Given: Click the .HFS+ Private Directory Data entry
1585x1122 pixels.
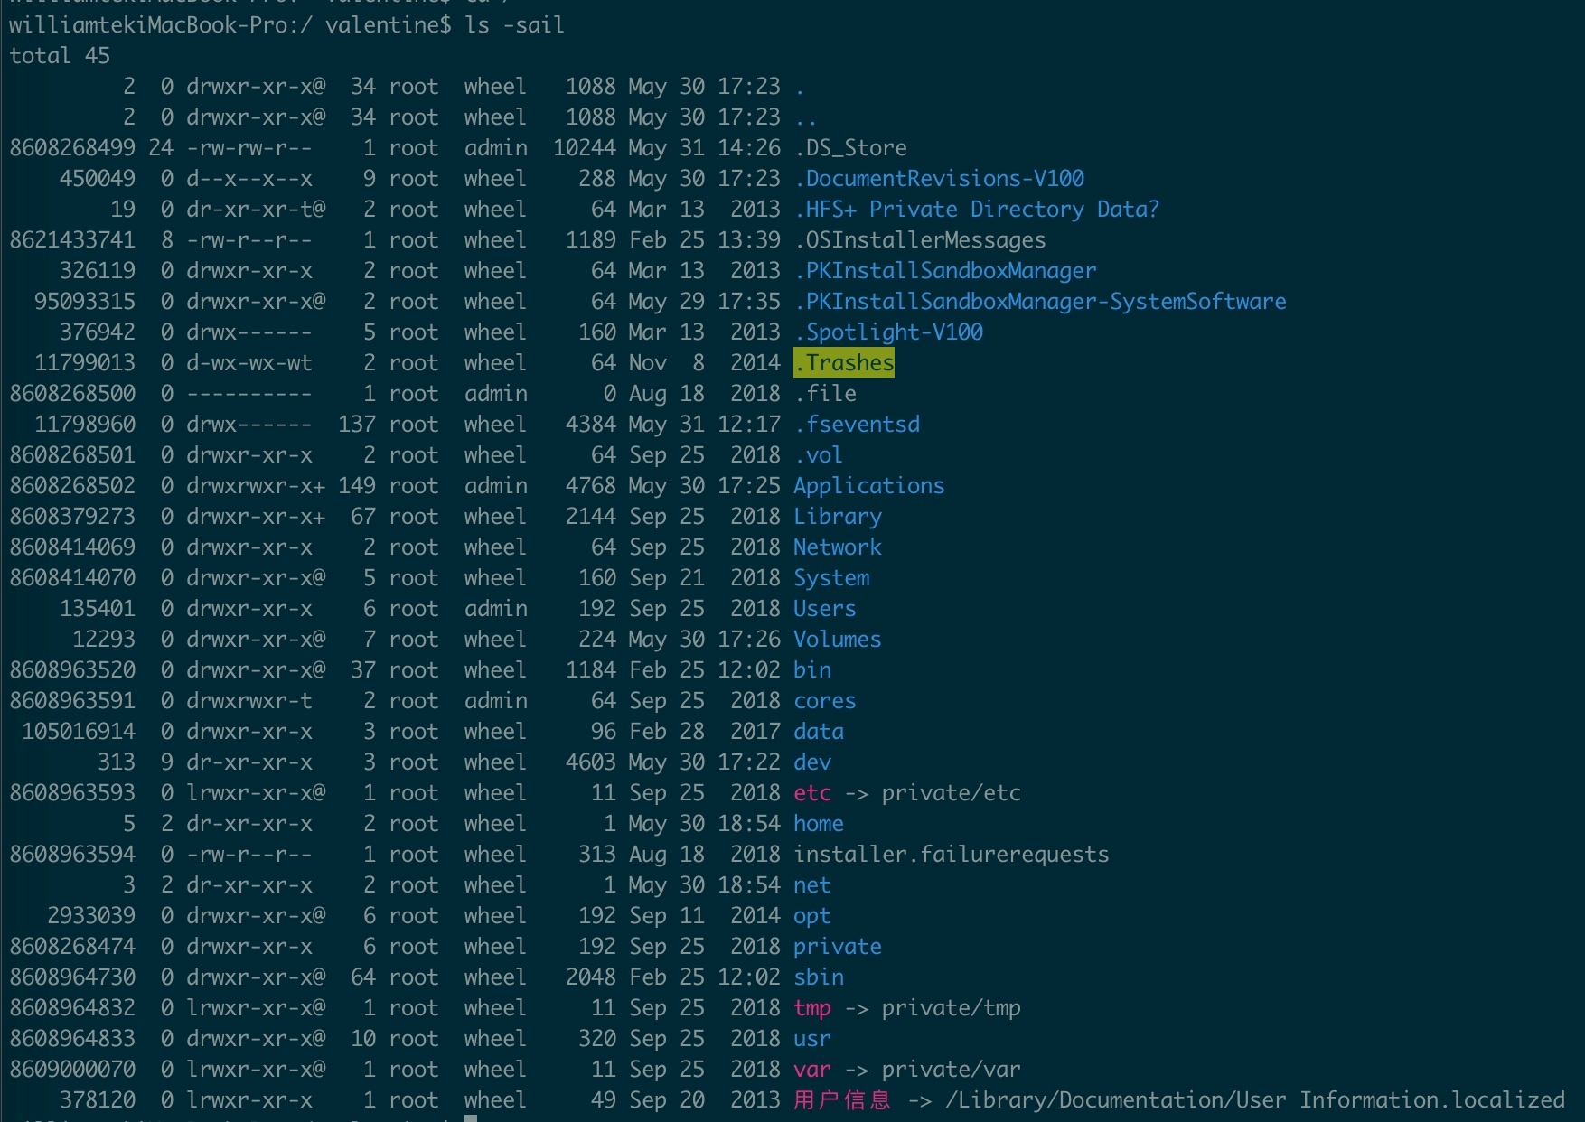Looking at the screenshot, I should [x=976, y=210].
